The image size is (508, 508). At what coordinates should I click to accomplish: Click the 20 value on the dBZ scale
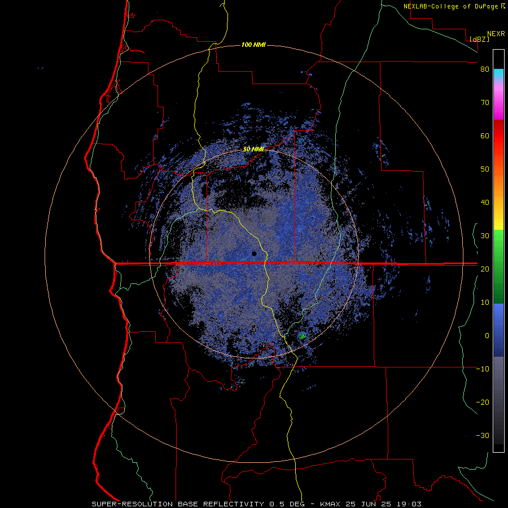coord(485,269)
